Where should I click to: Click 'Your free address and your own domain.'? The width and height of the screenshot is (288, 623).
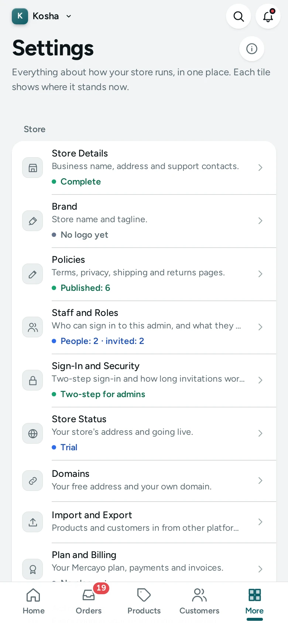(131, 486)
